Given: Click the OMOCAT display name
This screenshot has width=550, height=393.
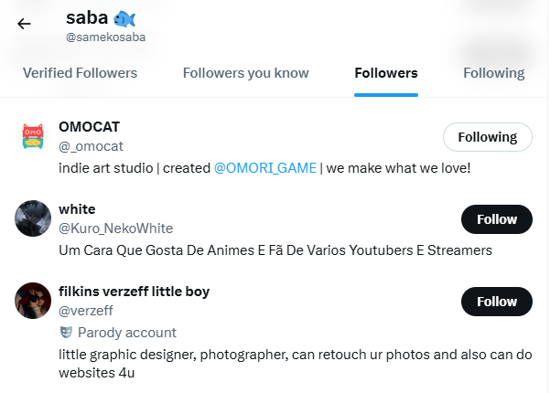Looking at the screenshot, I should [89, 127].
